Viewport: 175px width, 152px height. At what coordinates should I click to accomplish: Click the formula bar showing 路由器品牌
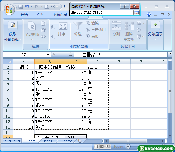pyautogui.click(x=121, y=55)
